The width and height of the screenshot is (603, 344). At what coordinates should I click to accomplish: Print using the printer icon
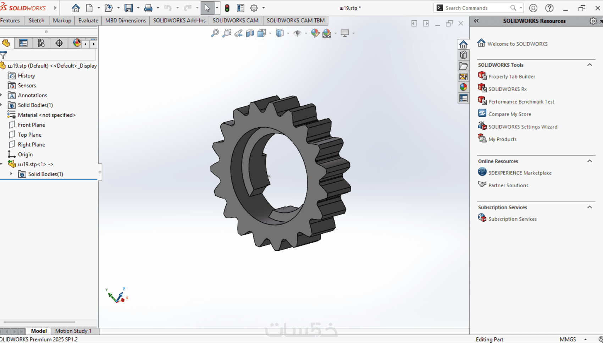coord(148,8)
